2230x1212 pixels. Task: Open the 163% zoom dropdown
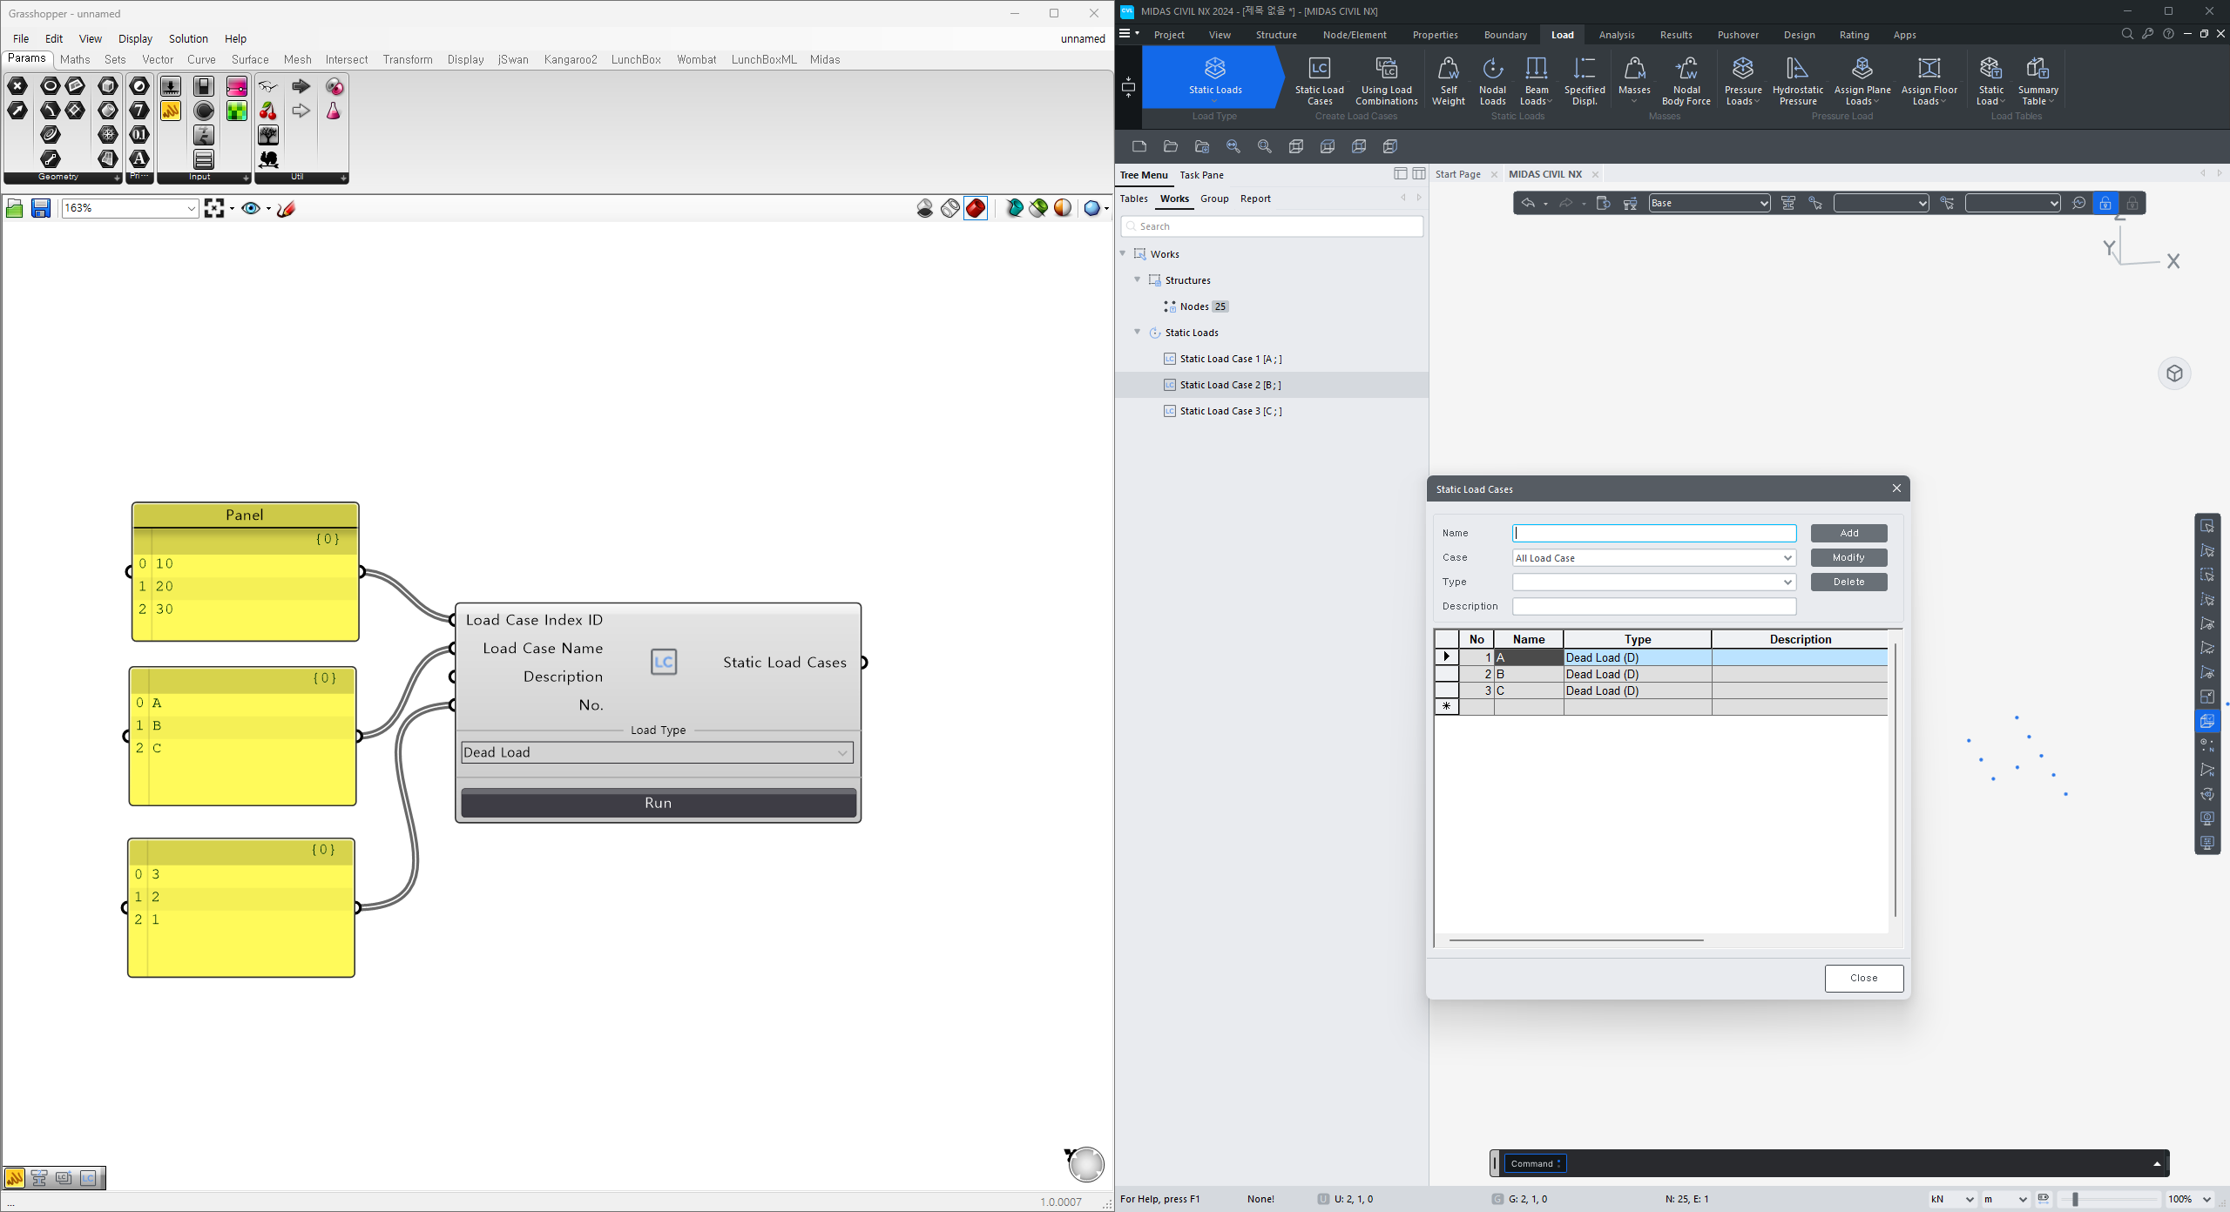pos(191,208)
